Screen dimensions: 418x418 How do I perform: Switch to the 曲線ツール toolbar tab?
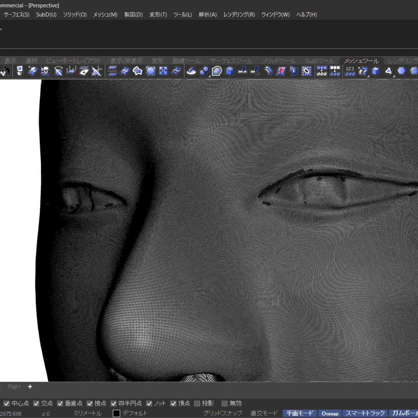click(186, 61)
